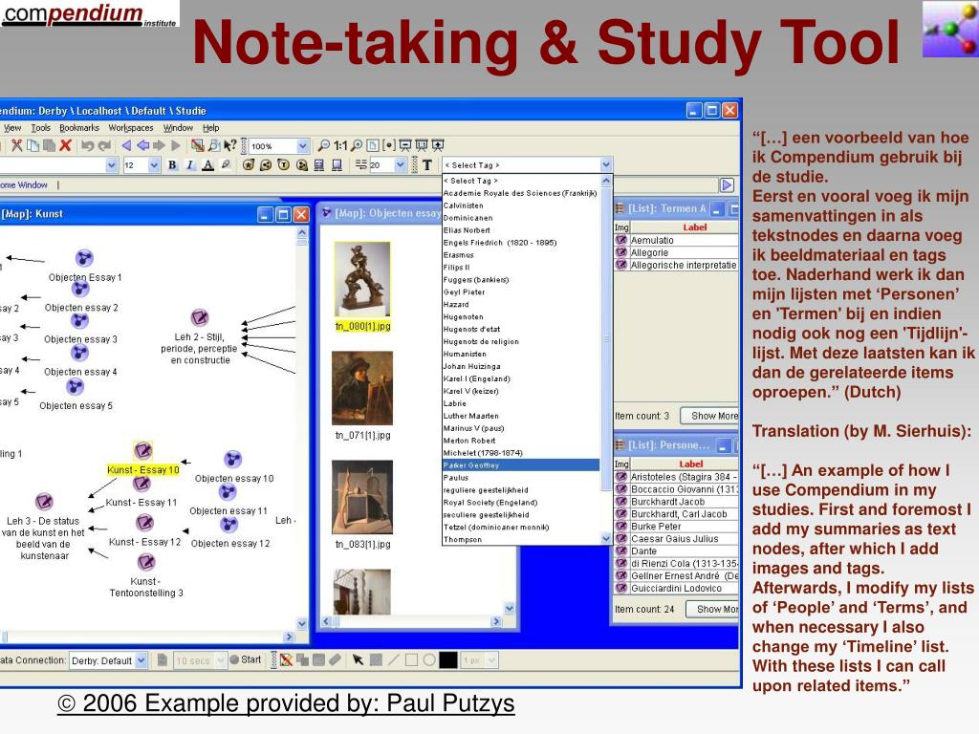Image resolution: width=979 pixels, height=734 pixels.
Task: Click the Undo arrow icon
Action: click(x=87, y=145)
